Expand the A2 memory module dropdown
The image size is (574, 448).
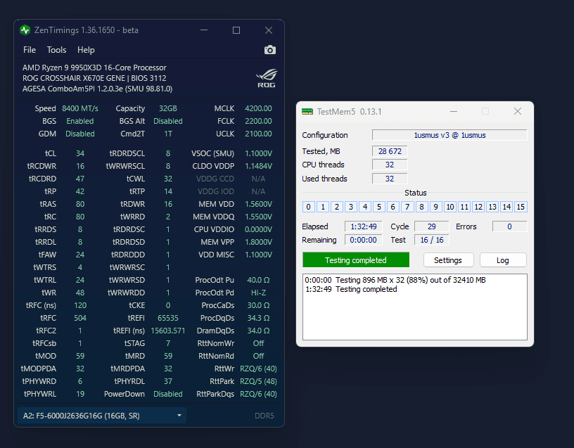[102, 416]
